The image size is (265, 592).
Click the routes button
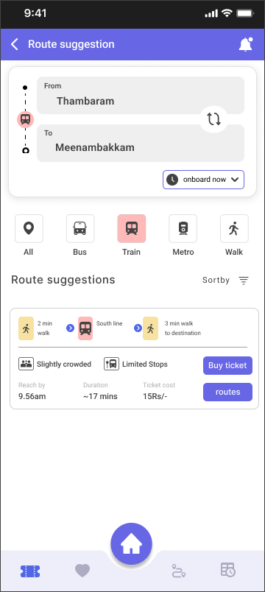(227, 392)
